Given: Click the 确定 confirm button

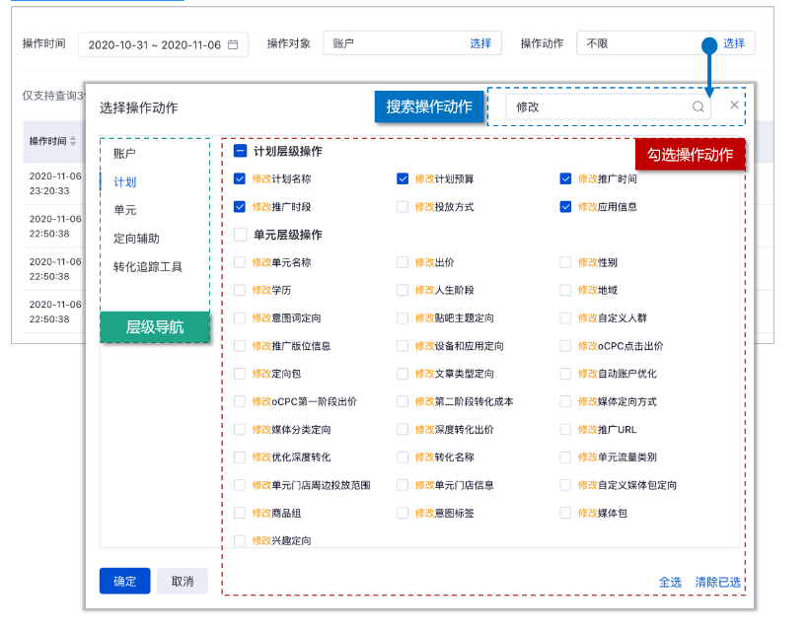Looking at the screenshot, I should coord(124,581).
